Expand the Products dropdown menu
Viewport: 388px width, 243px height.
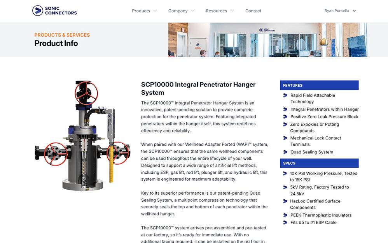[x=144, y=11]
